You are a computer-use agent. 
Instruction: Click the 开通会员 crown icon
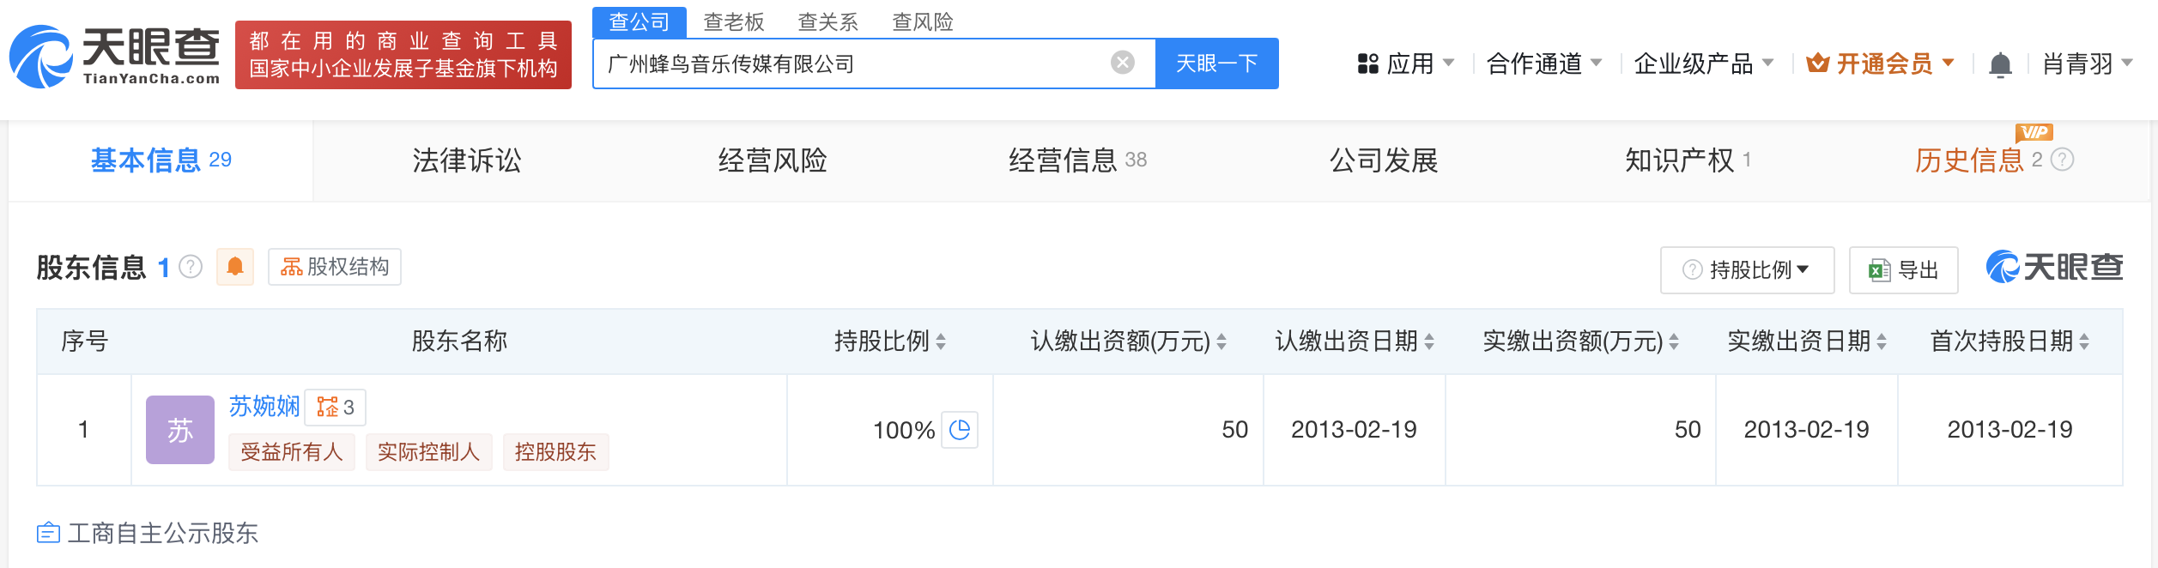coord(1817,63)
